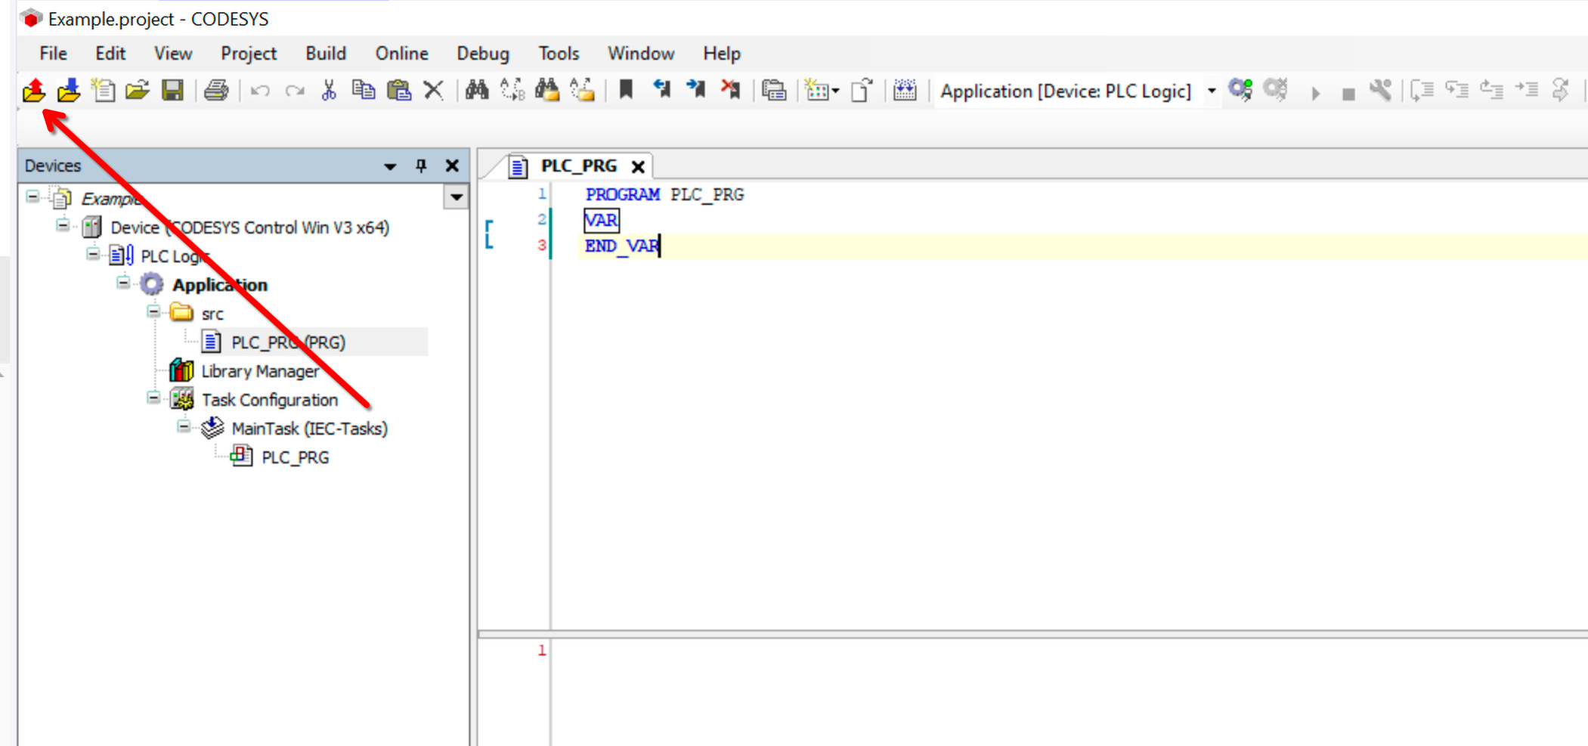Print with the printer toolbar icon
The image size is (1588, 746).
click(x=216, y=91)
